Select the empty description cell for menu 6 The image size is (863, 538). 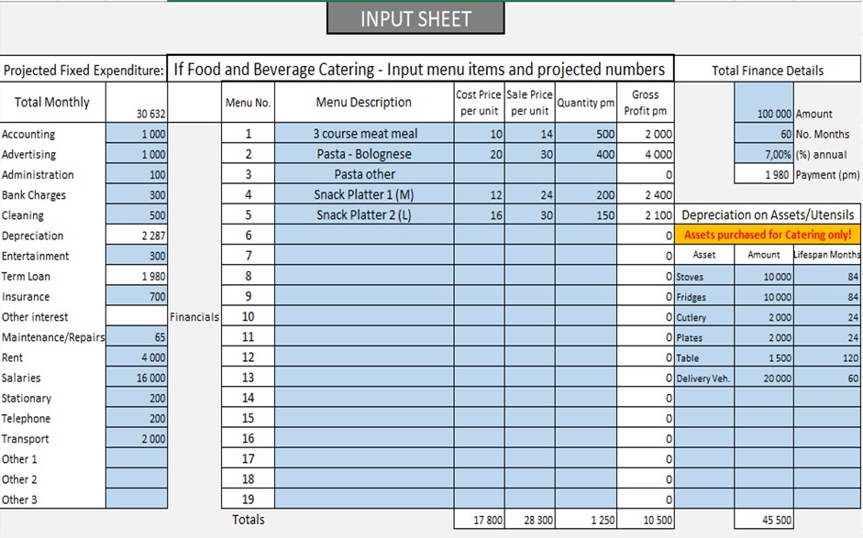(364, 236)
